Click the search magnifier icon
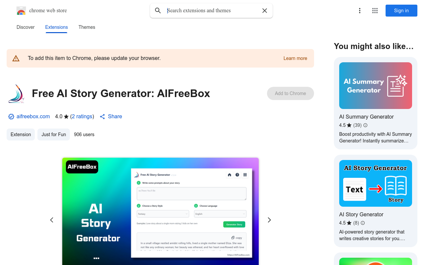 point(158,11)
